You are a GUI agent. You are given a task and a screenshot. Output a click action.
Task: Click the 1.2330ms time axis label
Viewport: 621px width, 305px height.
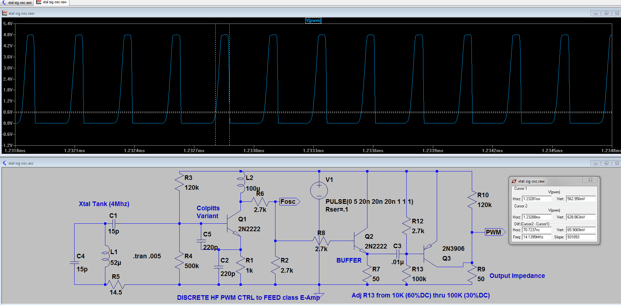click(254, 151)
